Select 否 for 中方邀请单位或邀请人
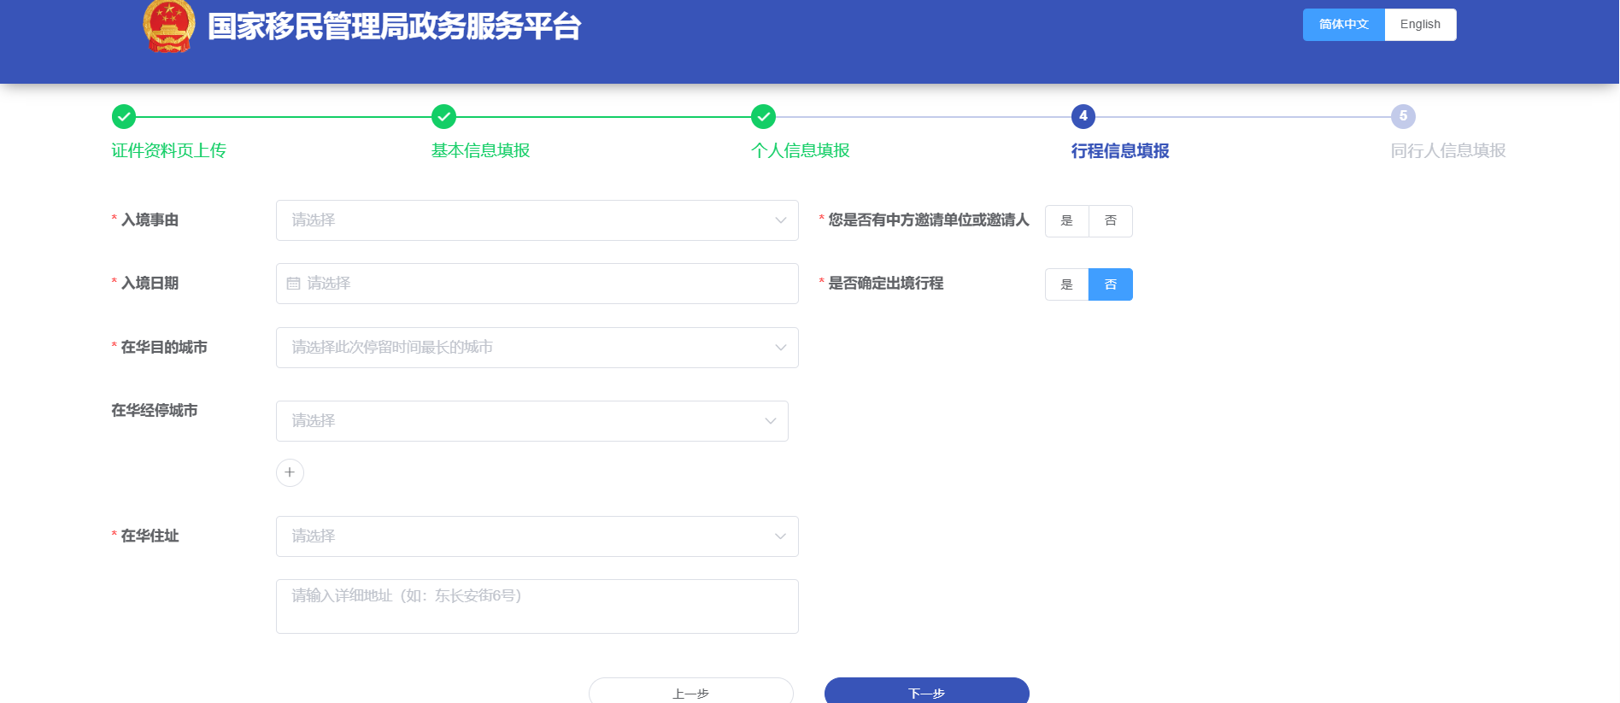 tap(1111, 221)
